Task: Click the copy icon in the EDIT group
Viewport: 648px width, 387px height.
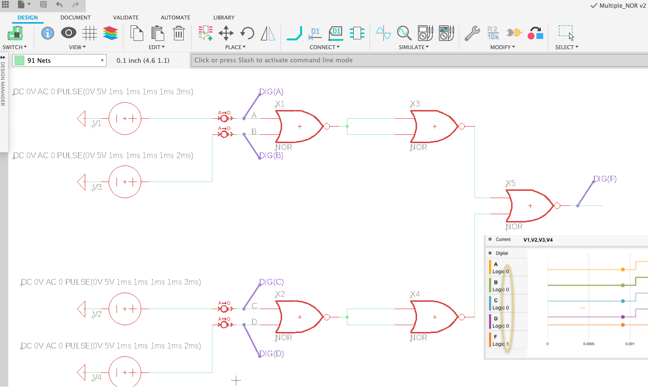Action: click(x=137, y=33)
